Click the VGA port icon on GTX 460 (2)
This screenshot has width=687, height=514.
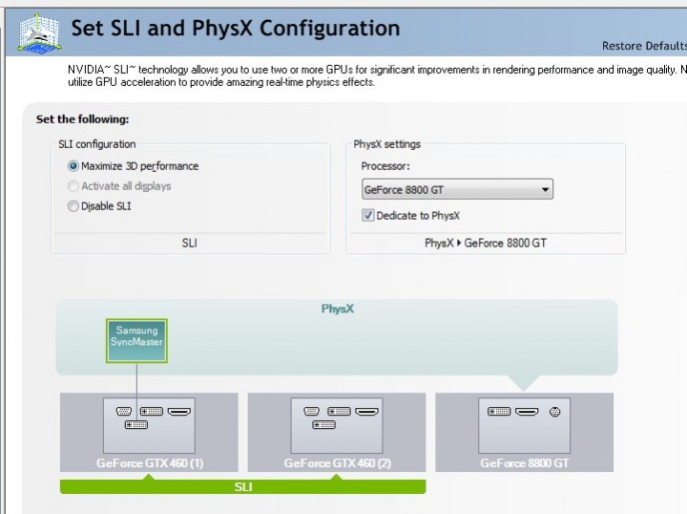311,412
